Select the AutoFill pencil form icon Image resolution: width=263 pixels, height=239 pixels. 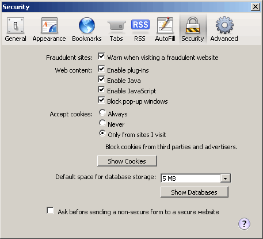[x=165, y=25]
